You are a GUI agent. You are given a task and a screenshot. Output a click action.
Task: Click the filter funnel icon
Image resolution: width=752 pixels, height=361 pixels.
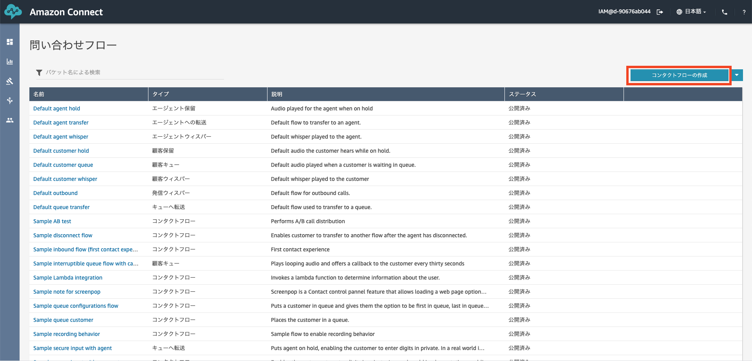pos(39,73)
